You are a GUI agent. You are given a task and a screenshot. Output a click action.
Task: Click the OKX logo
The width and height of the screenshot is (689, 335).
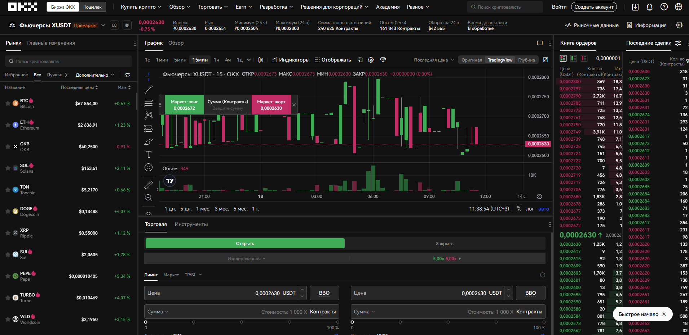[x=22, y=7]
